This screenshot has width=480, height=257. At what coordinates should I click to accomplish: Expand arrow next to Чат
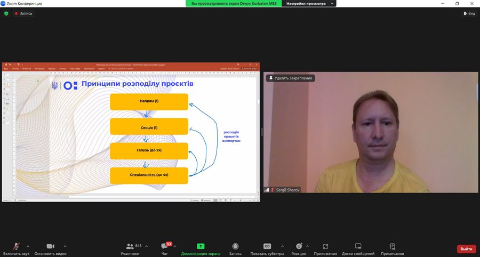click(x=175, y=246)
